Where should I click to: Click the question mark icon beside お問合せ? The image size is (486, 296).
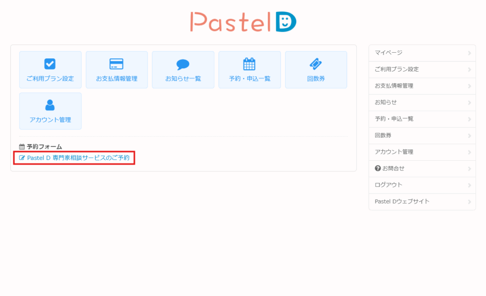pyautogui.click(x=378, y=168)
